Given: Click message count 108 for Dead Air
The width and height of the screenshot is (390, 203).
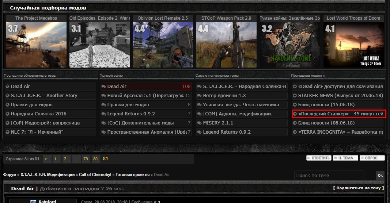Looking at the screenshot, I should click(186, 87).
